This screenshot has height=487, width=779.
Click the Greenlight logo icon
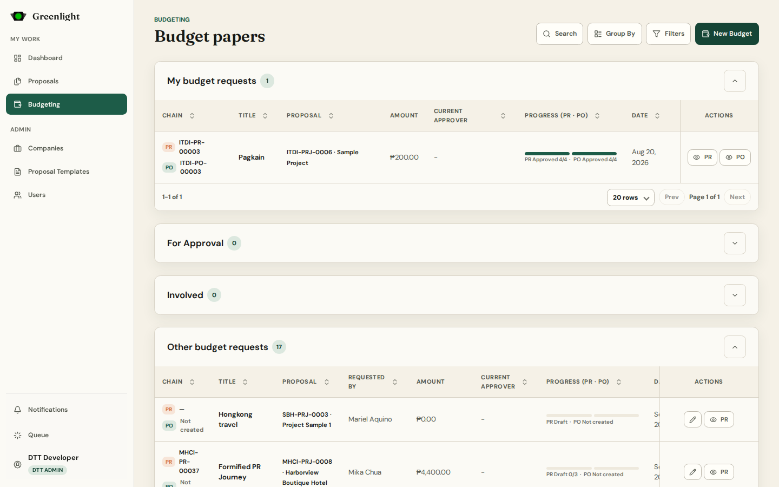(x=18, y=16)
